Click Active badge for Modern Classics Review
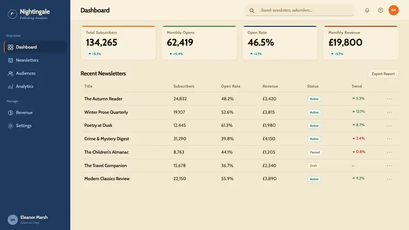 click(314, 179)
